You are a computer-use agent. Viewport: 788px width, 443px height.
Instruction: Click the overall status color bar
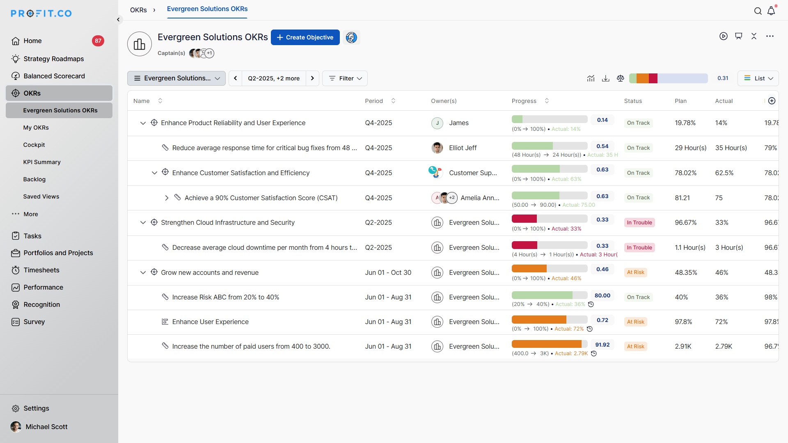[668, 78]
